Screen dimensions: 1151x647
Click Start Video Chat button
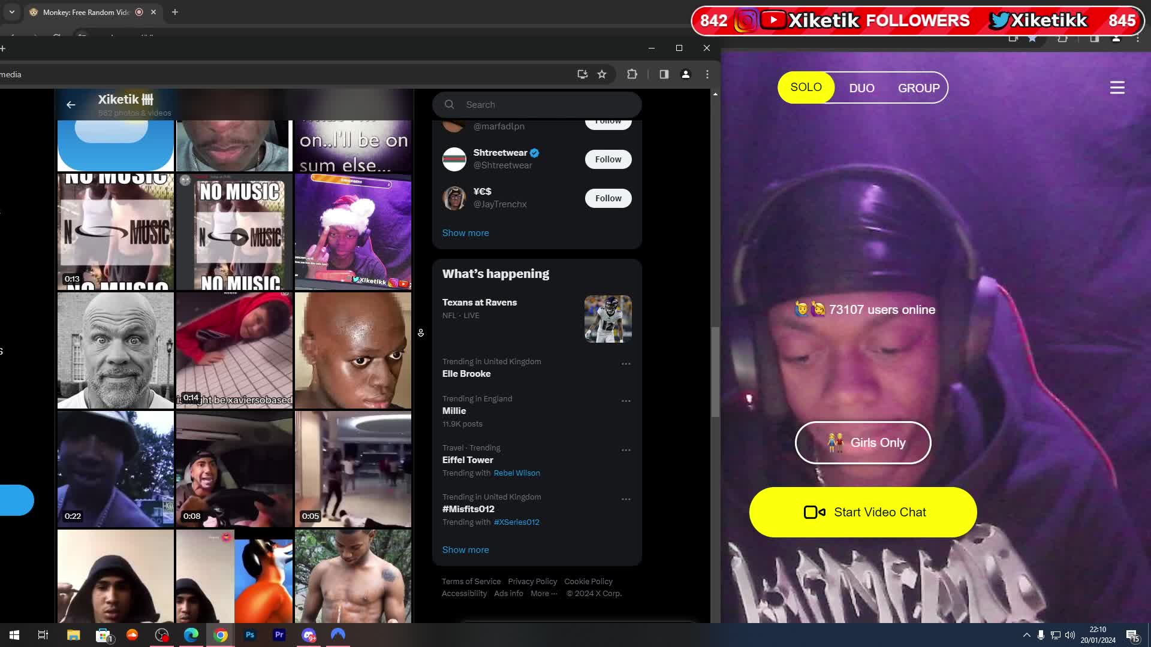863,512
